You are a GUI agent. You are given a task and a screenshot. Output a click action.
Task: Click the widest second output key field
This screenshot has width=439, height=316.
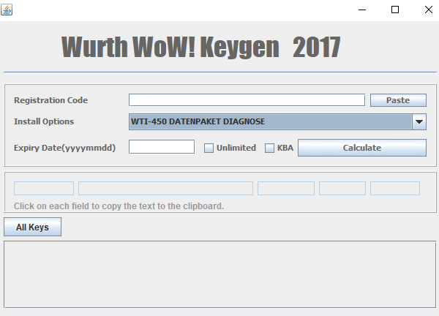pyautogui.click(x=166, y=189)
